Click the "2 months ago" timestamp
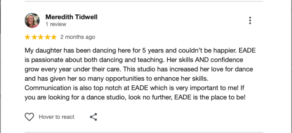The width and height of the screenshot is (292, 133). [x=78, y=37]
